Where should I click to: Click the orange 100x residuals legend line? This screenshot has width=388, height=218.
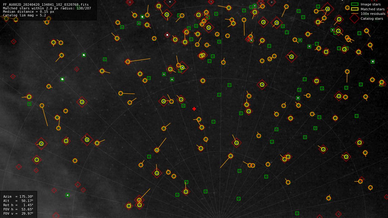pyautogui.click(x=355, y=14)
